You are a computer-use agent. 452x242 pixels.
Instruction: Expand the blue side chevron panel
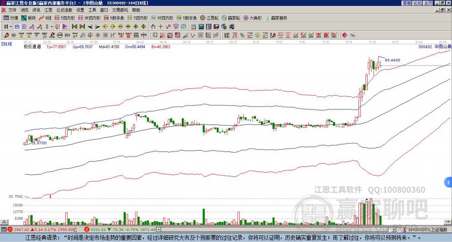click(448, 182)
